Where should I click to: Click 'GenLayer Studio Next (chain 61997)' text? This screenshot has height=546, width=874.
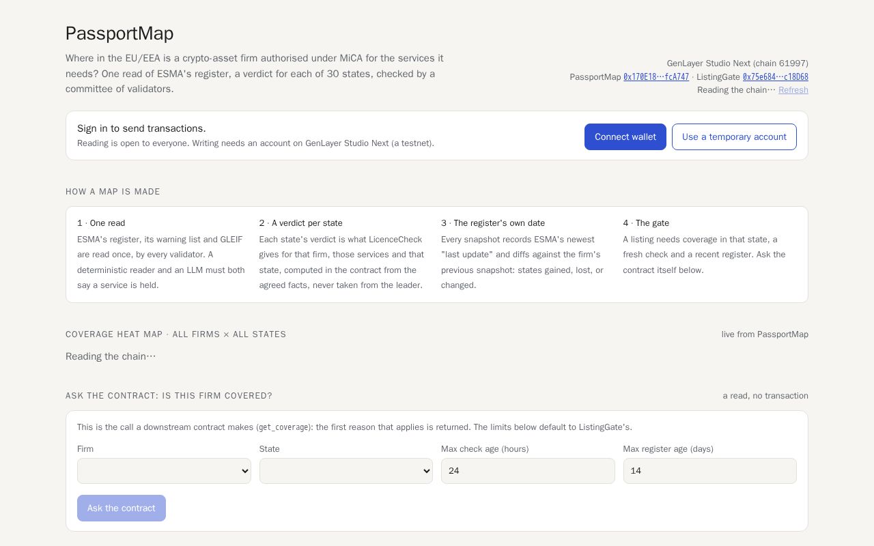point(737,63)
